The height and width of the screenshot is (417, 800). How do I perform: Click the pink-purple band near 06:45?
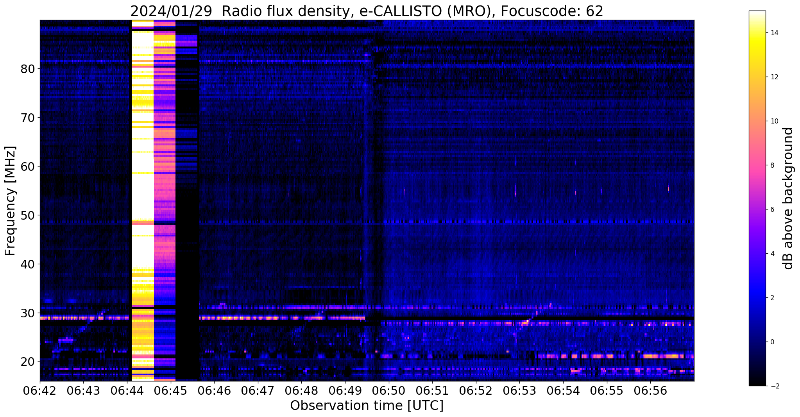165,200
